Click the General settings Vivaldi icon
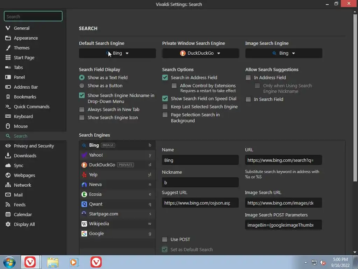Viewport: 358px width, 269px height. [x=8, y=28]
